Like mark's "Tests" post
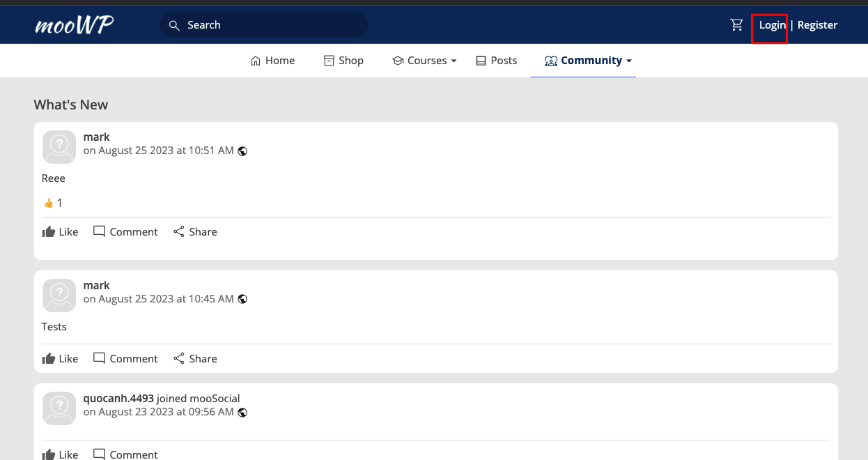 pos(60,358)
